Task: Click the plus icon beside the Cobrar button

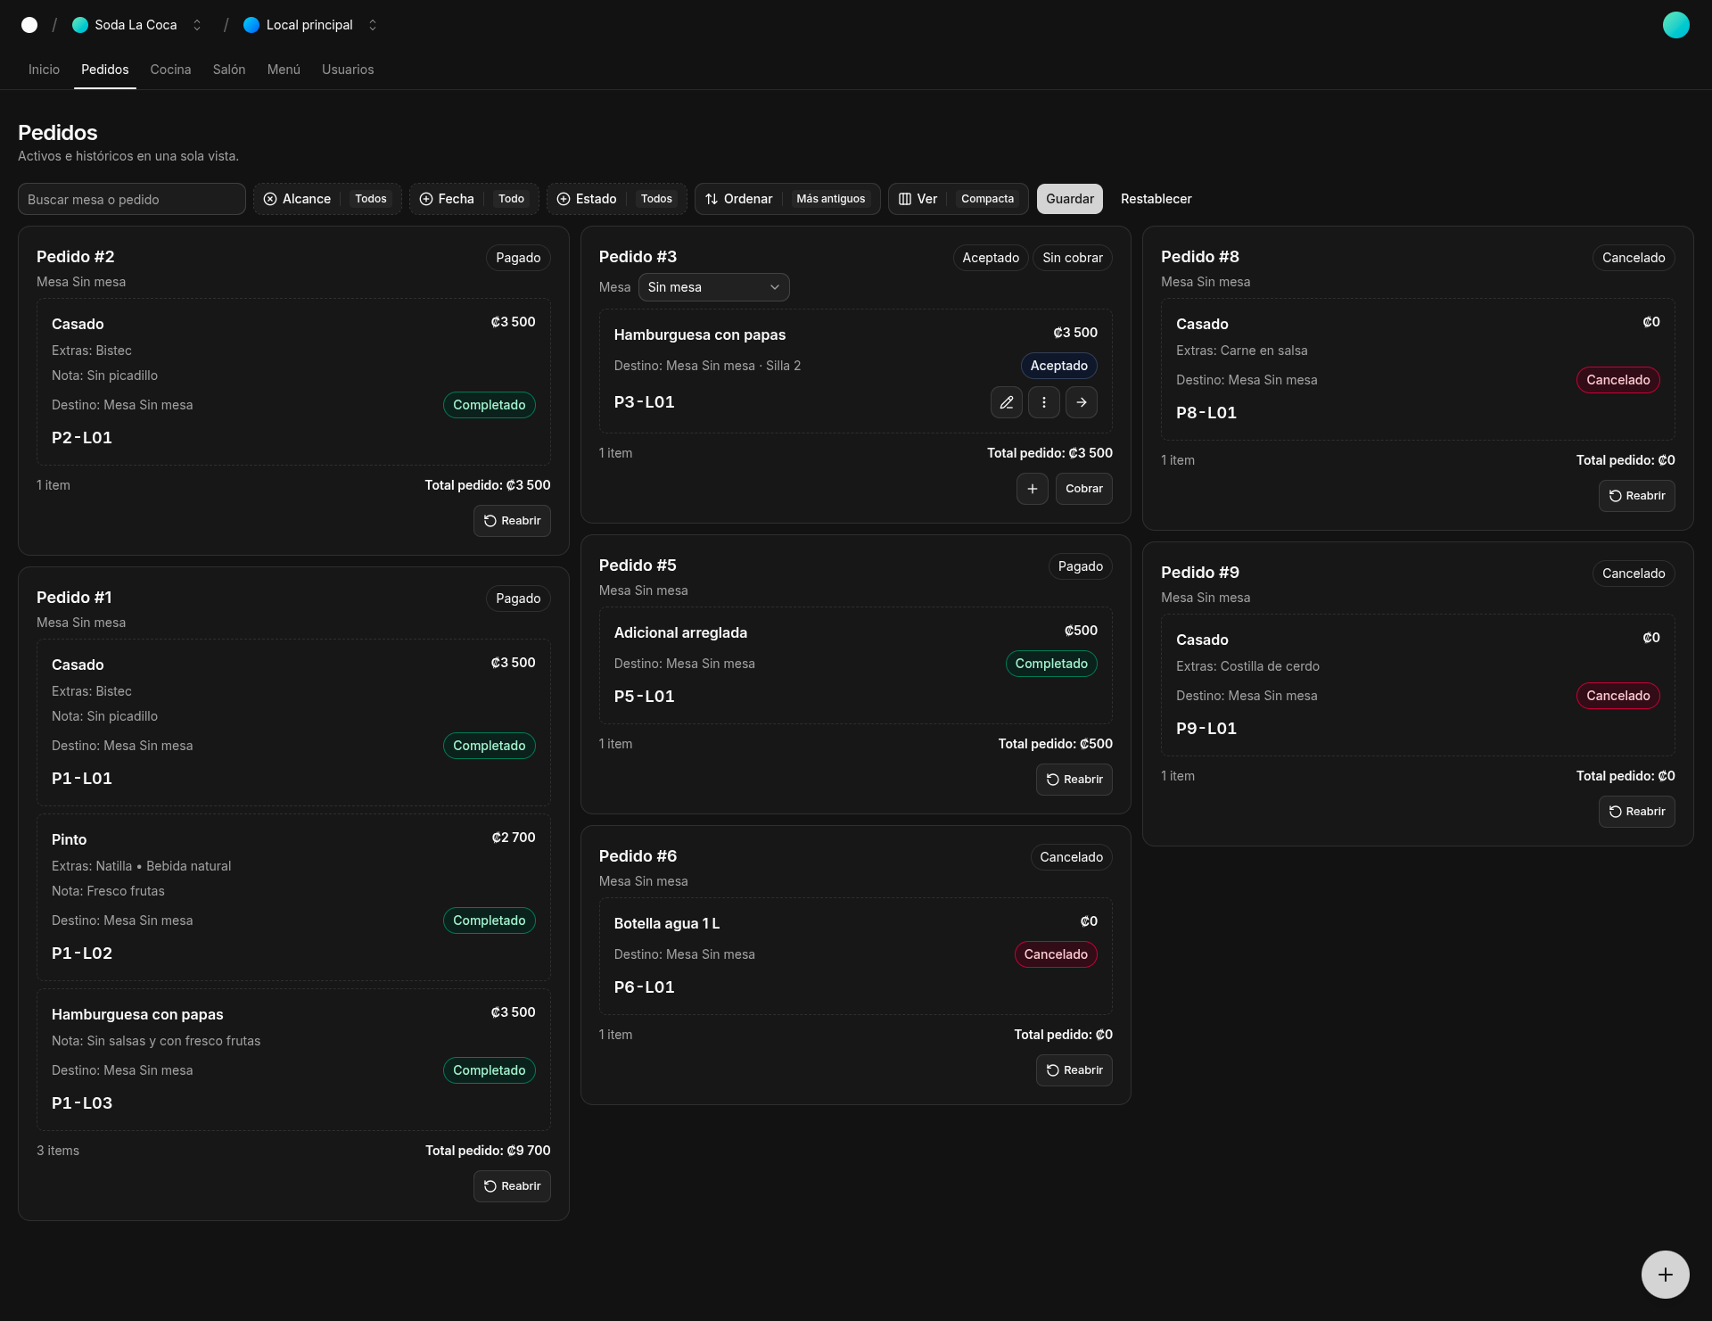Action: click(x=1032, y=489)
